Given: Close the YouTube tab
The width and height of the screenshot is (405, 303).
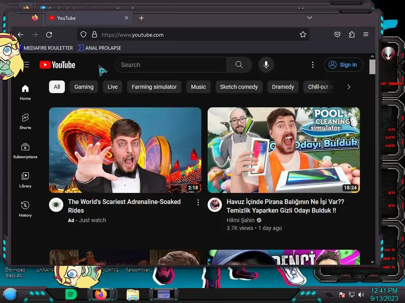Looking at the screenshot, I should (x=126, y=18).
